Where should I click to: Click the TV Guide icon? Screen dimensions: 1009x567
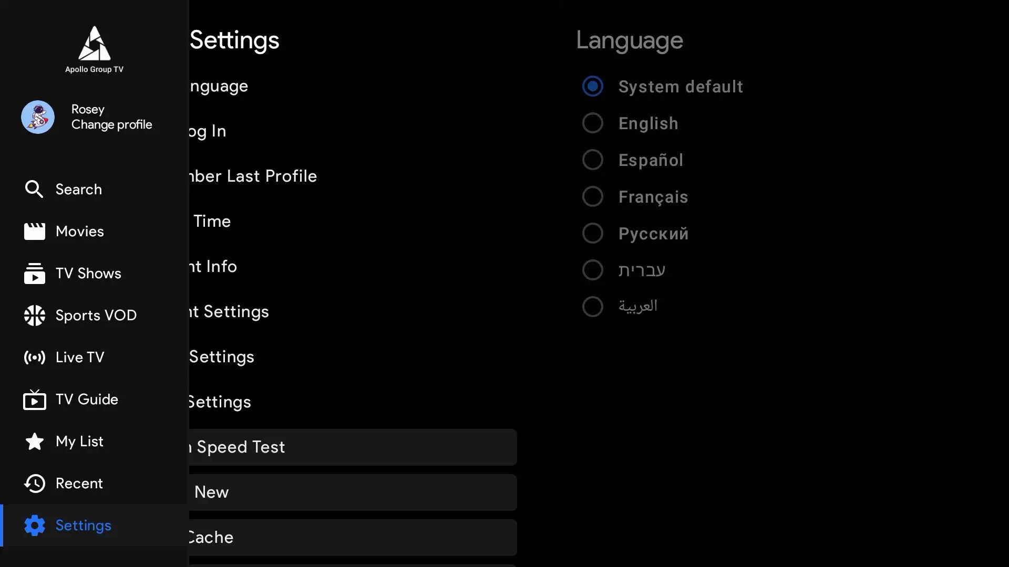(34, 400)
